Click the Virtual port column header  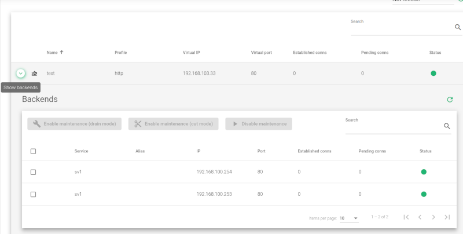tap(262, 53)
